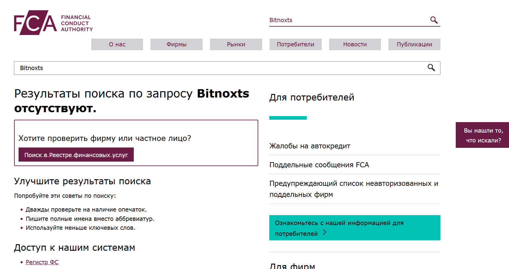Image resolution: width=509 pixels, height=269 pixels.
Task: Click the Вы нашли то, что искали? feedback tab
Action: [x=482, y=135]
